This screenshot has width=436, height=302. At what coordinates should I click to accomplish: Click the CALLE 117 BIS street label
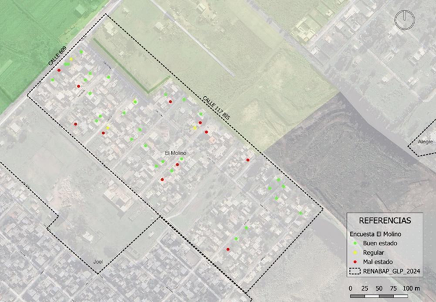pyautogui.click(x=215, y=108)
